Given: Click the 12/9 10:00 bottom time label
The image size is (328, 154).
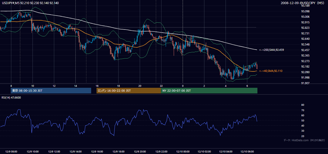Looking at the screenshot, I should coord(33,152).
